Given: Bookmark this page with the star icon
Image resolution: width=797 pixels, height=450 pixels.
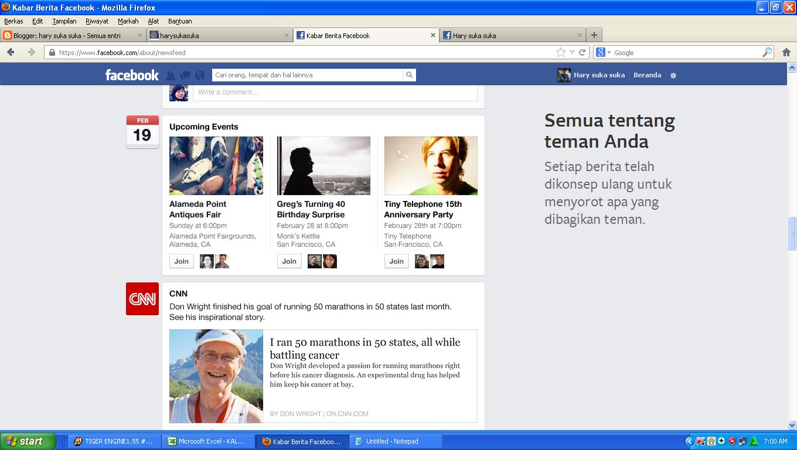Looking at the screenshot, I should (x=561, y=52).
